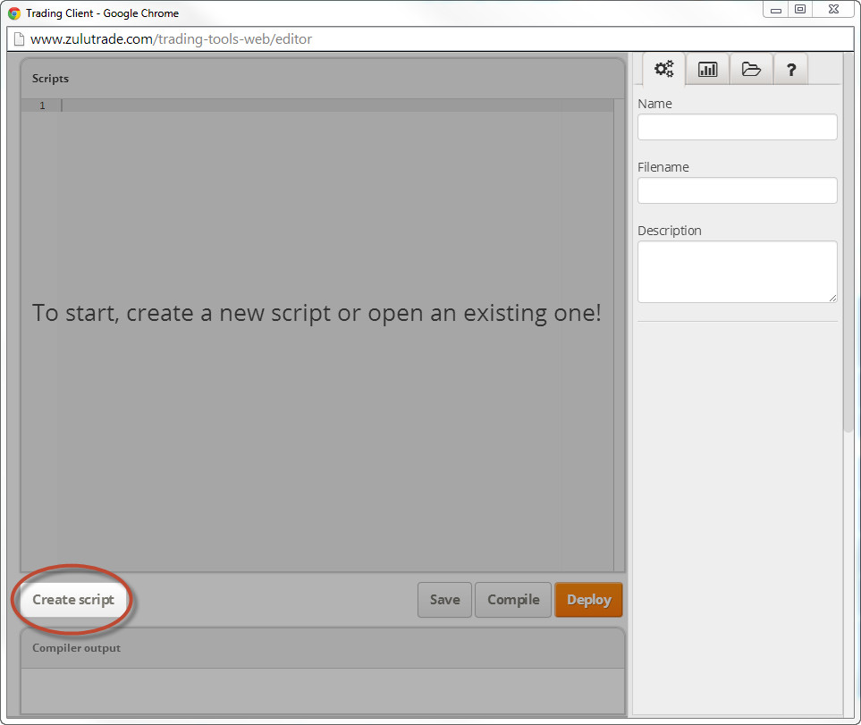Close the Trading Client window
Screen dimensions: 861x725
pos(833,9)
